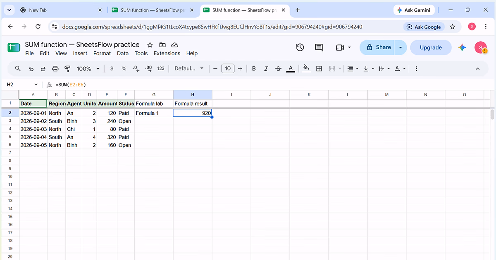Open the font family Default dropdown
The width and height of the screenshot is (496, 260).
tap(189, 69)
